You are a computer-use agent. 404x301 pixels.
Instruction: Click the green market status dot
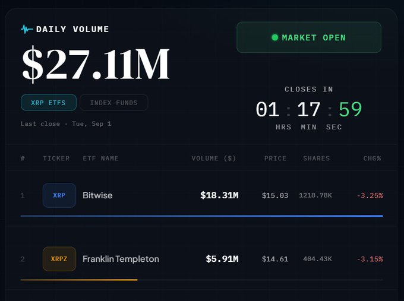275,37
